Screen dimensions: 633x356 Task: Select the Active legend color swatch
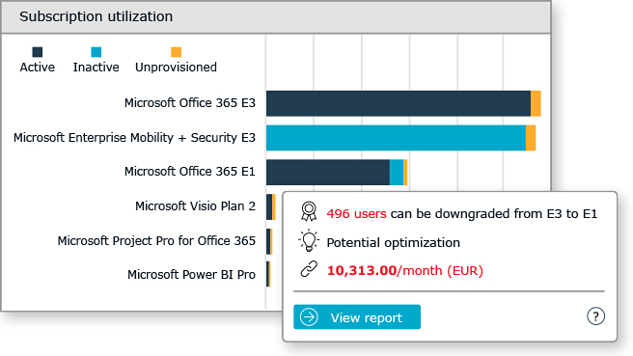pyautogui.click(x=37, y=52)
